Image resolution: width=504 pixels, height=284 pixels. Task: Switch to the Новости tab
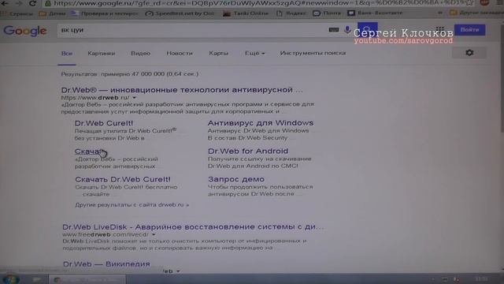[180, 53]
